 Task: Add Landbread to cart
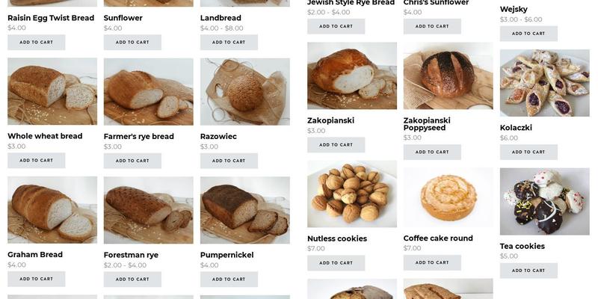coord(229,43)
